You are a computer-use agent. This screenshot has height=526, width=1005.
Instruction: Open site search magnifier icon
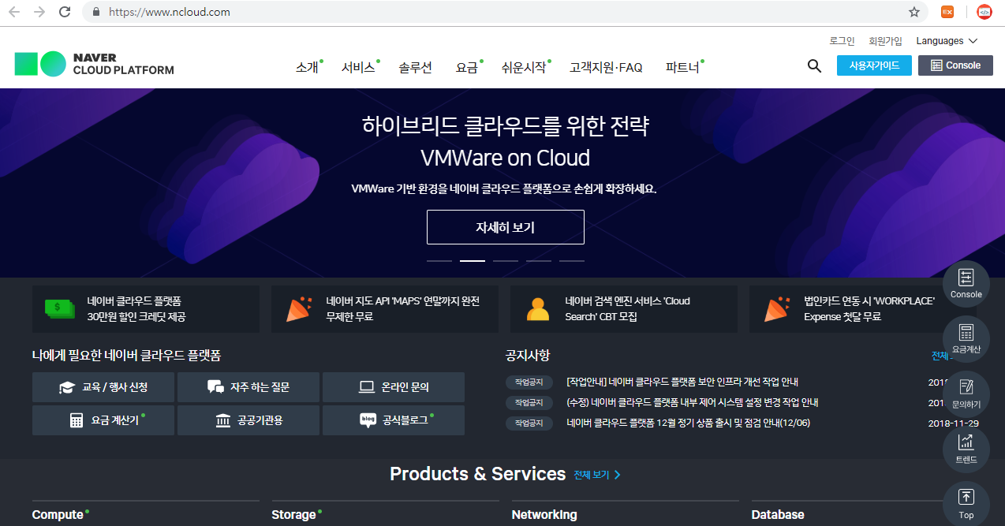[x=814, y=66]
